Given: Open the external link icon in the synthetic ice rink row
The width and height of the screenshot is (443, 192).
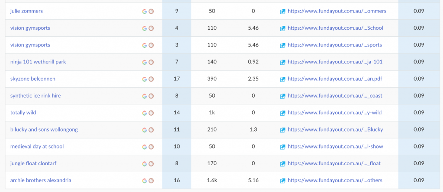Looking at the screenshot, I should [x=282, y=96].
